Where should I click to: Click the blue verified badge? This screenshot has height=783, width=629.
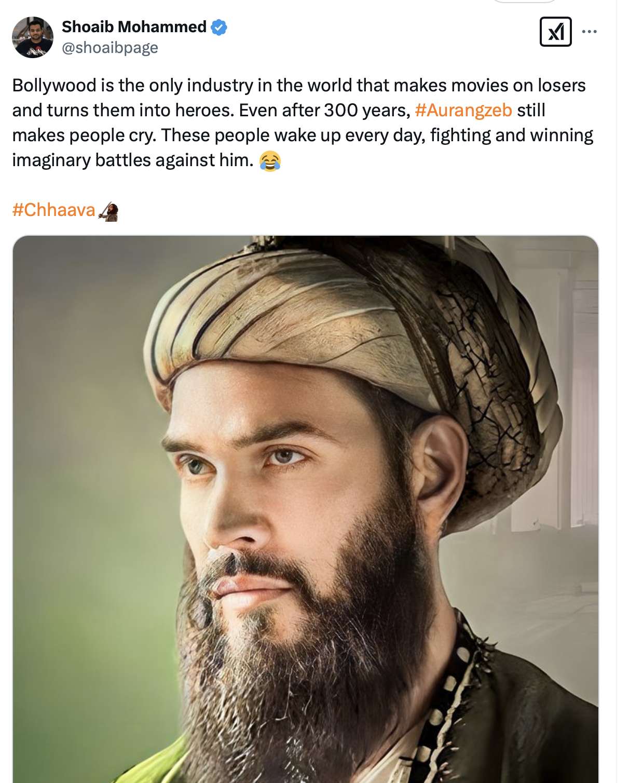point(219,27)
